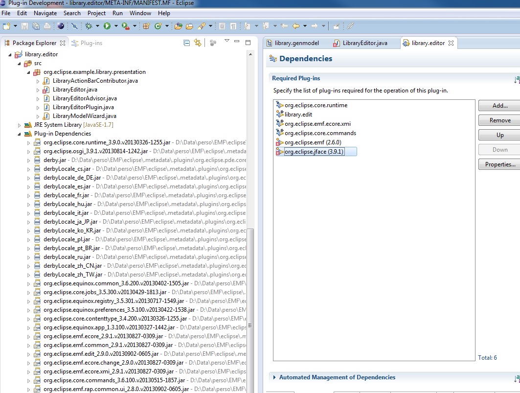The height and width of the screenshot is (393, 520).
Task: Click the Run External Tools icon
Action: (x=125, y=26)
